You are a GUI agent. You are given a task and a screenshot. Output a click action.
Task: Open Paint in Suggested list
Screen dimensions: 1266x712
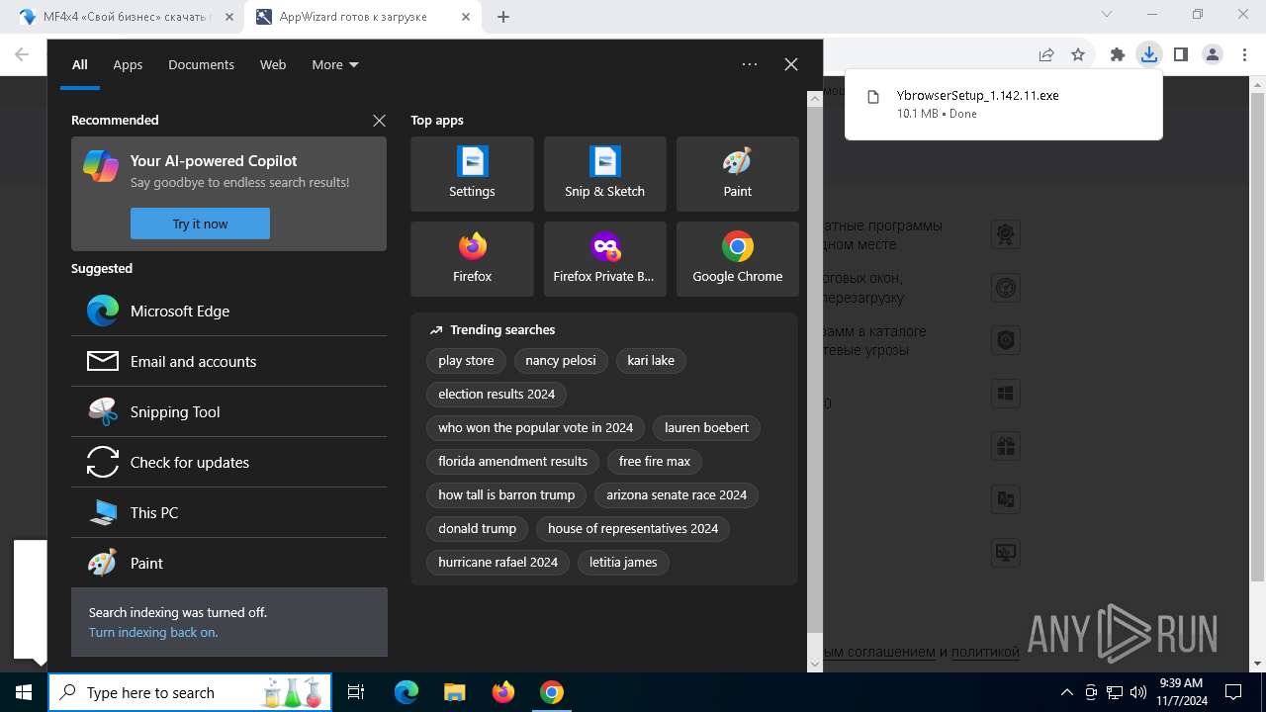coord(228,563)
